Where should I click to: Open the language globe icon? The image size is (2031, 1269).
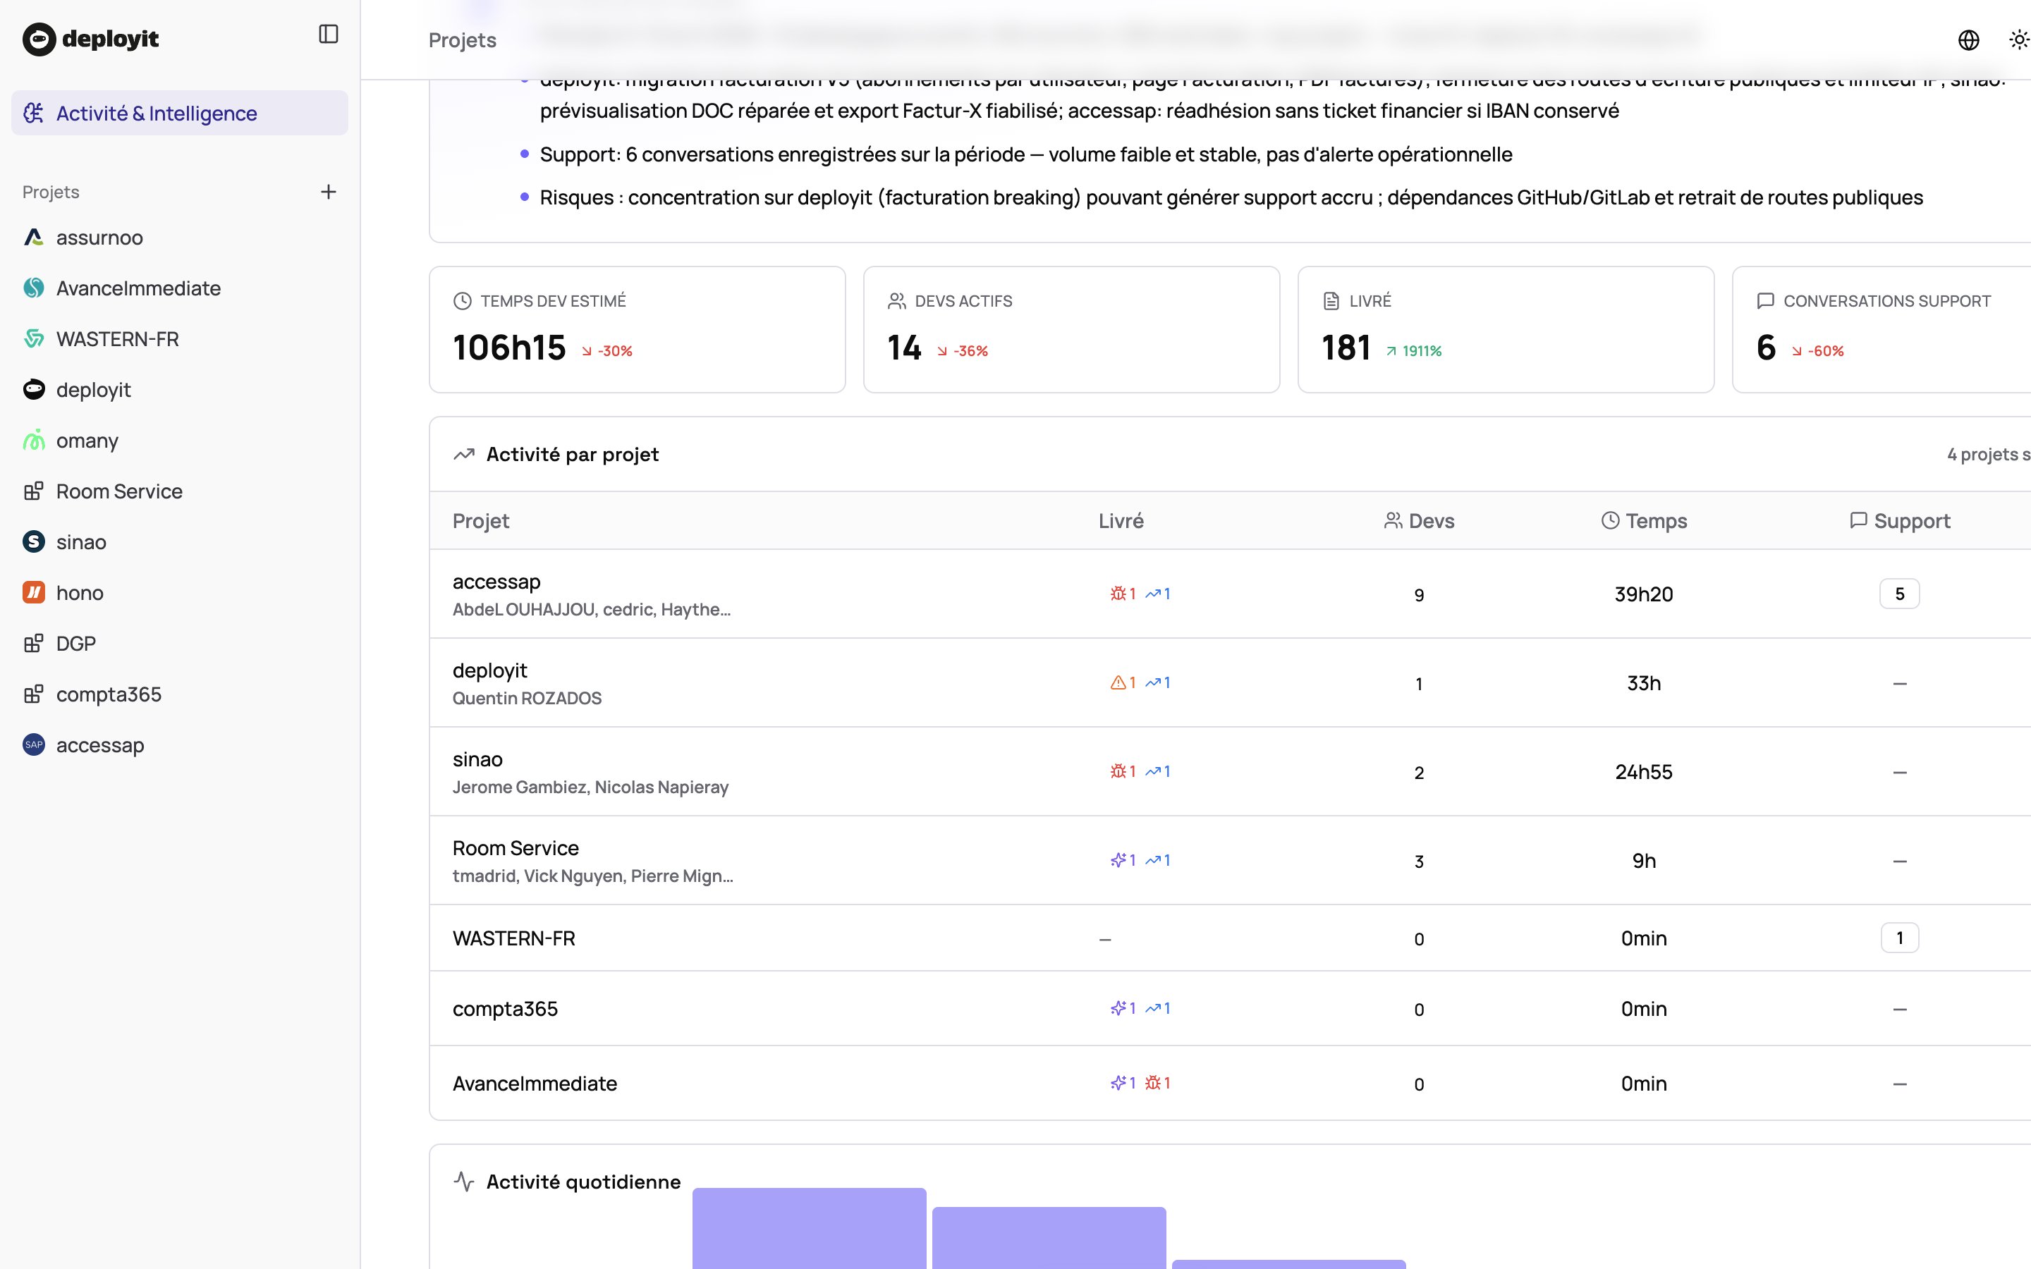[x=1968, y=39]
